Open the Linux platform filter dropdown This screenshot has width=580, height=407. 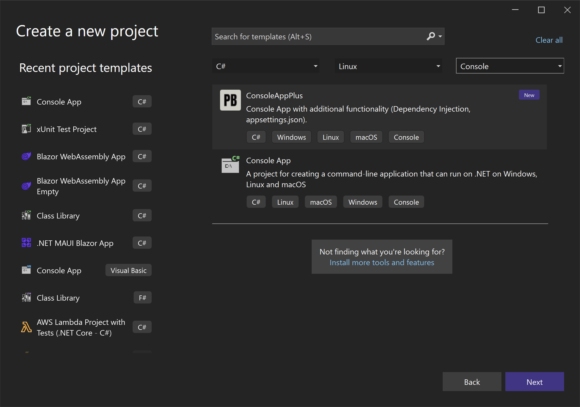(x=389, y=66)
